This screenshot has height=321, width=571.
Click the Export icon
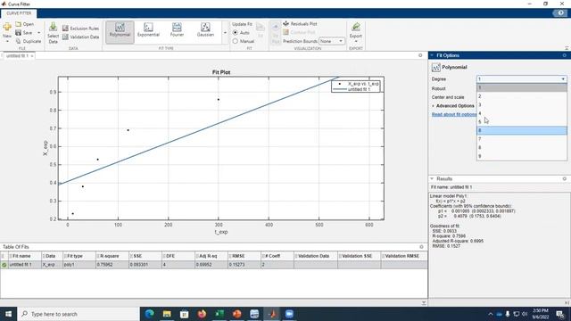356,27
